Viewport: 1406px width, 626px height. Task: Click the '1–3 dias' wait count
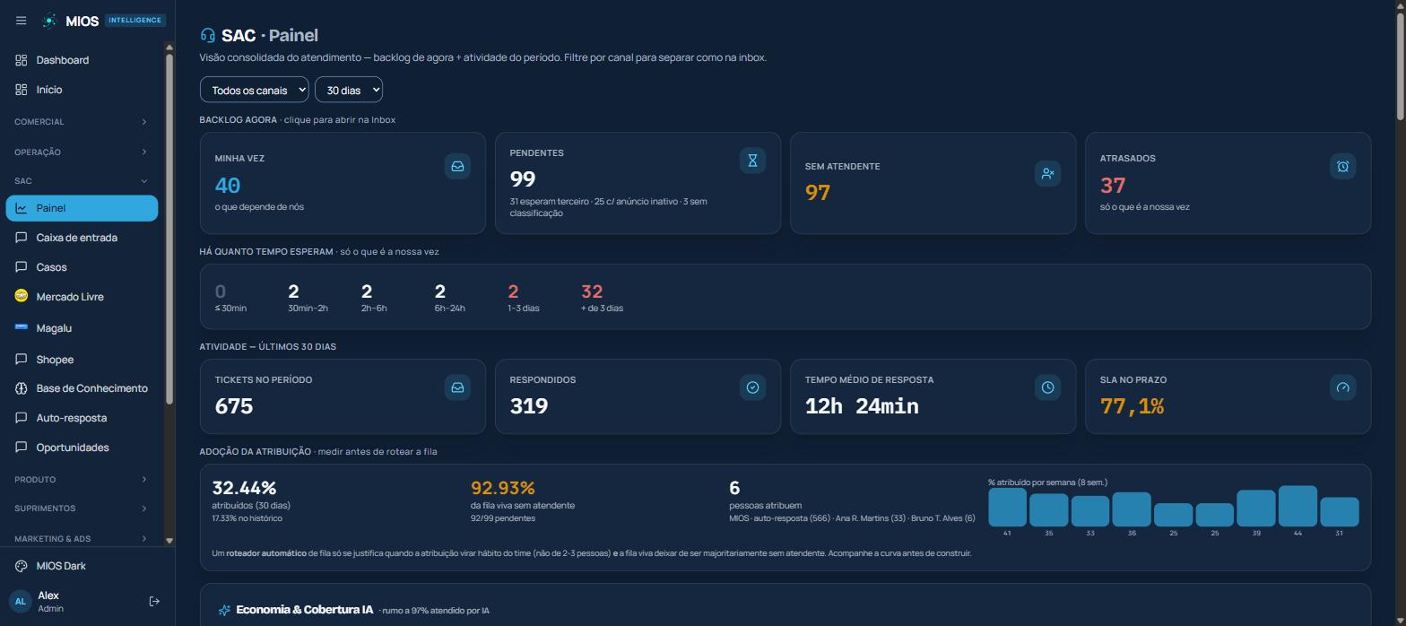[x=513, y=291]
